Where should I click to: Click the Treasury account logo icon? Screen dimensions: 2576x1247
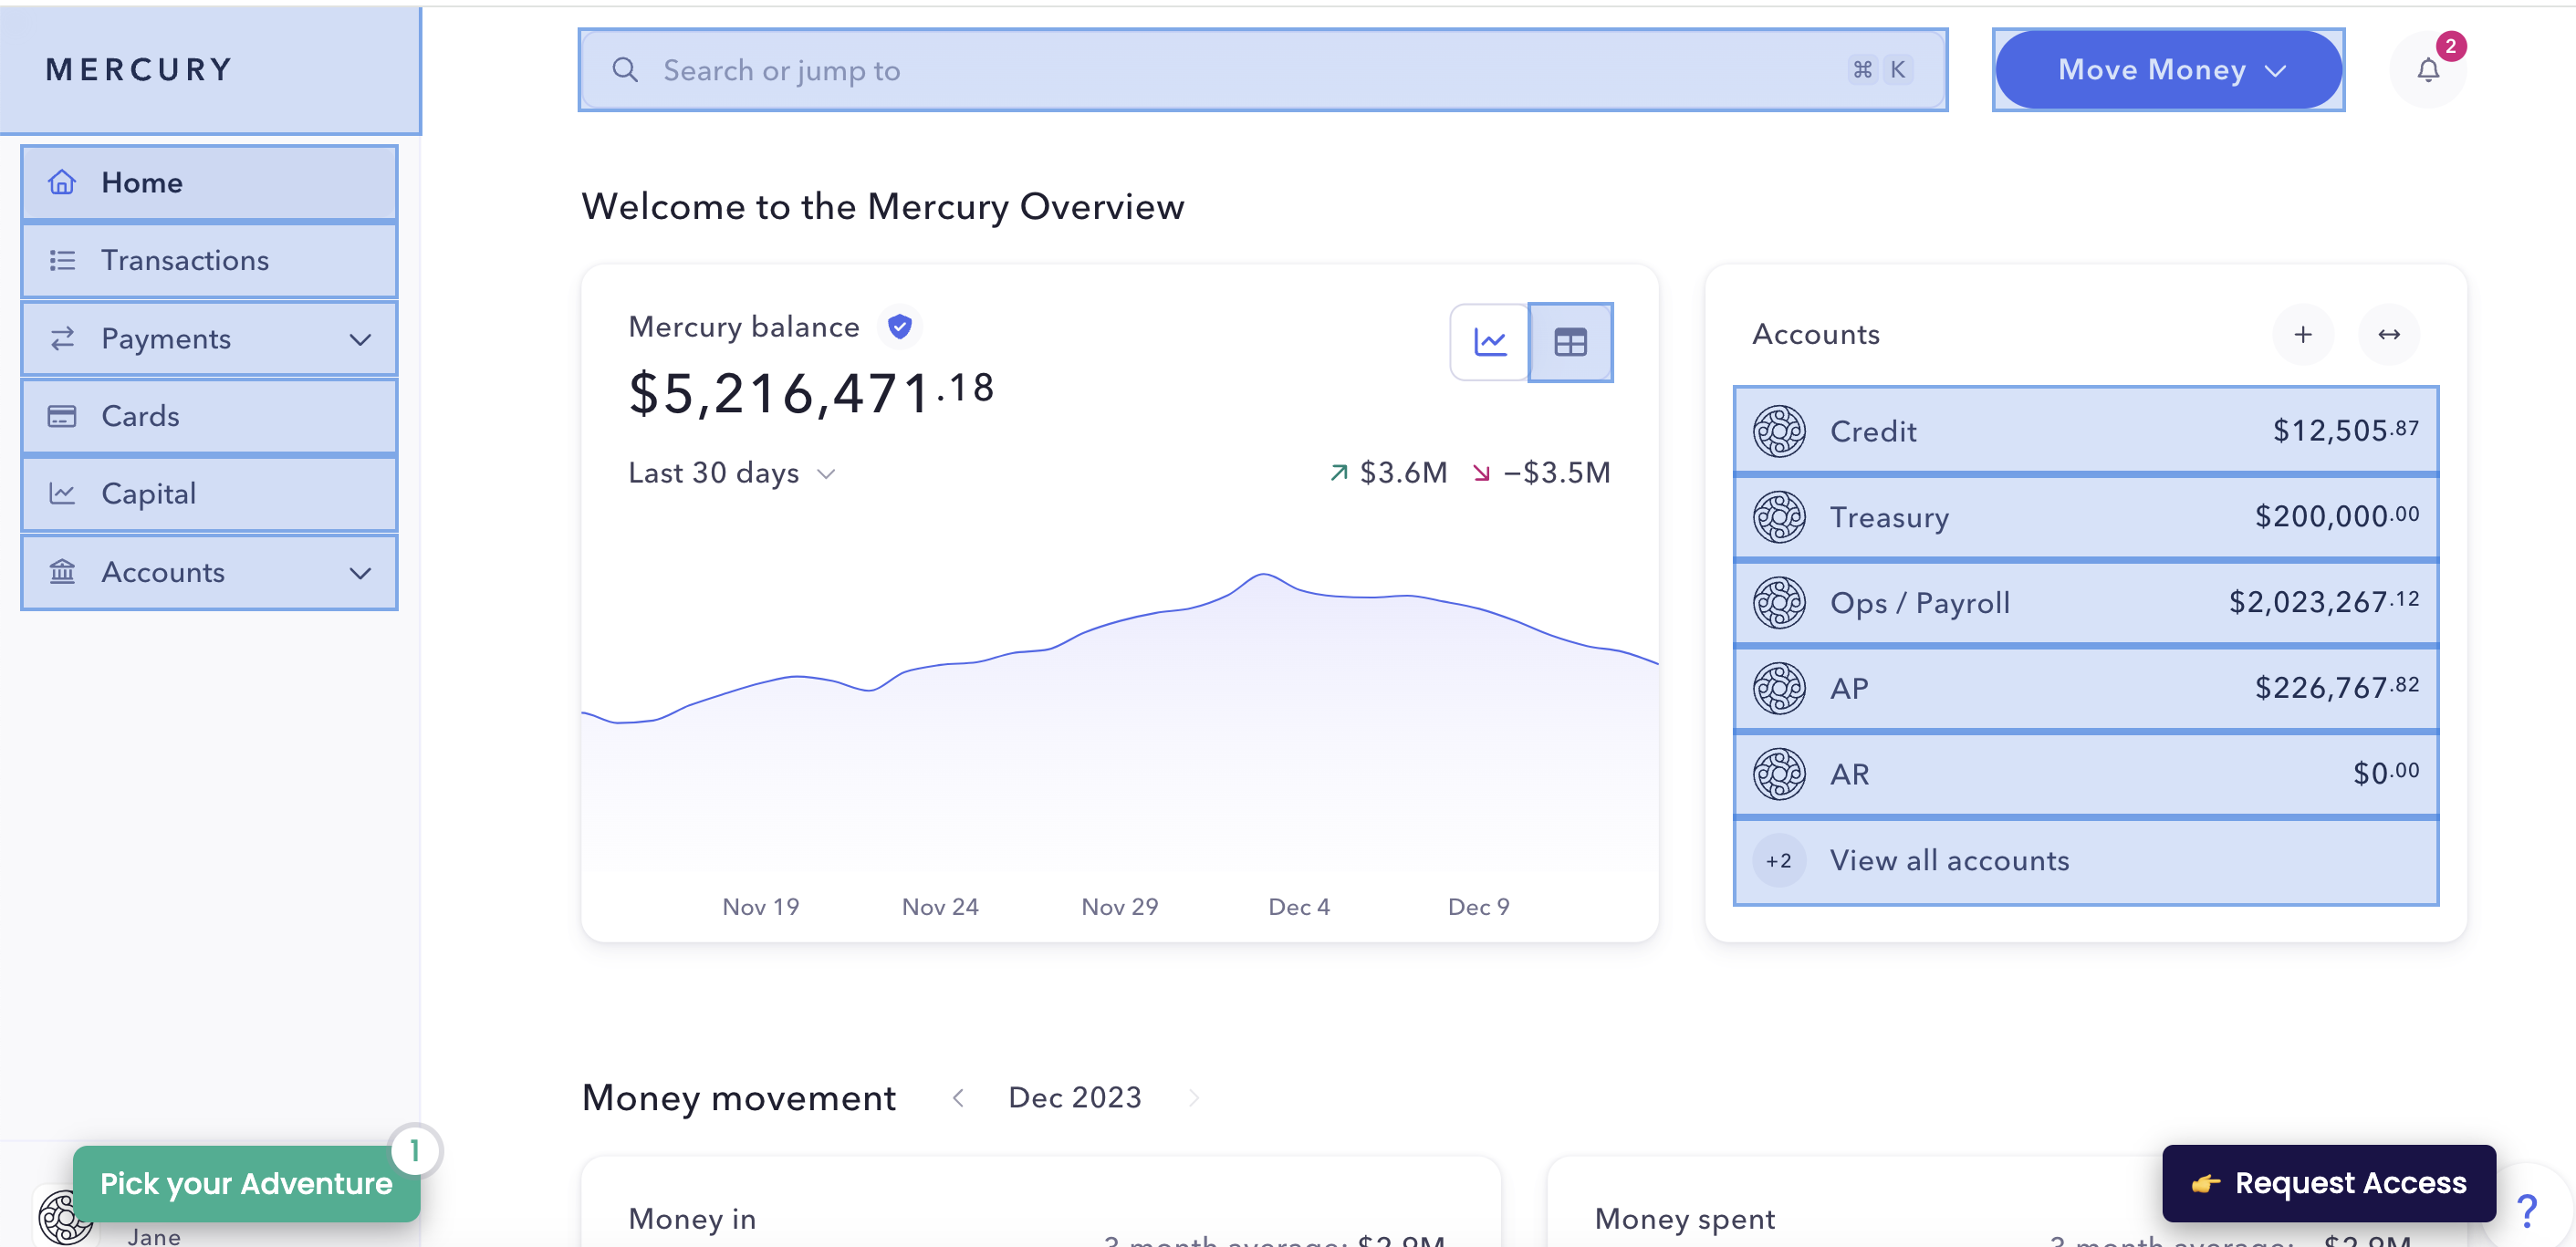point(1779,517)
